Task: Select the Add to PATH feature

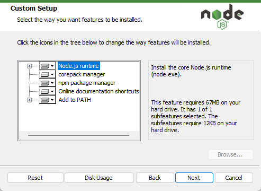Action: 75,100
